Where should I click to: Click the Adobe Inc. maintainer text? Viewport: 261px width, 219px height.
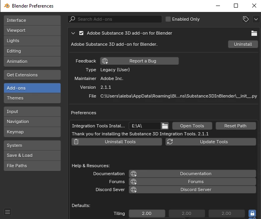pyautogui.click(x=112, y=78)
